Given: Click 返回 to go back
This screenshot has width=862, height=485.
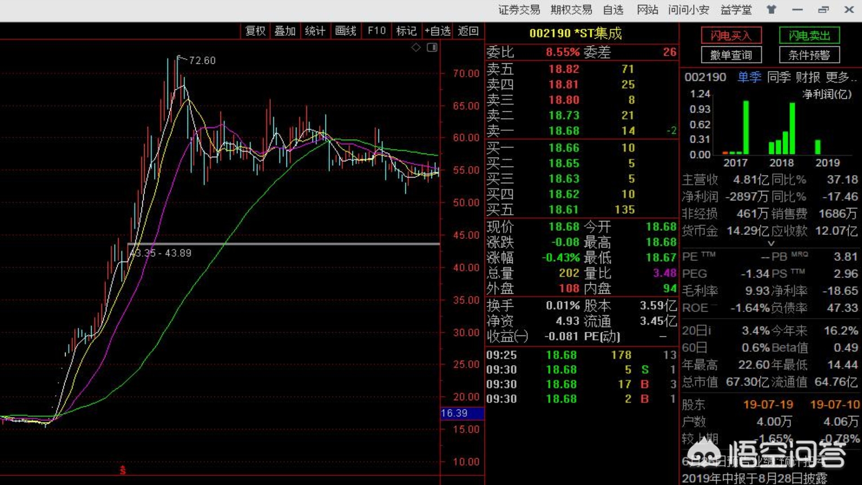Looking at the screenshot, I should click(x=468, y=31).
